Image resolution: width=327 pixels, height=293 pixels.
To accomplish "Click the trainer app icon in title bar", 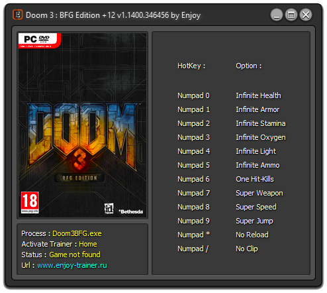I will pyautogui.click(x=17, y=15).
